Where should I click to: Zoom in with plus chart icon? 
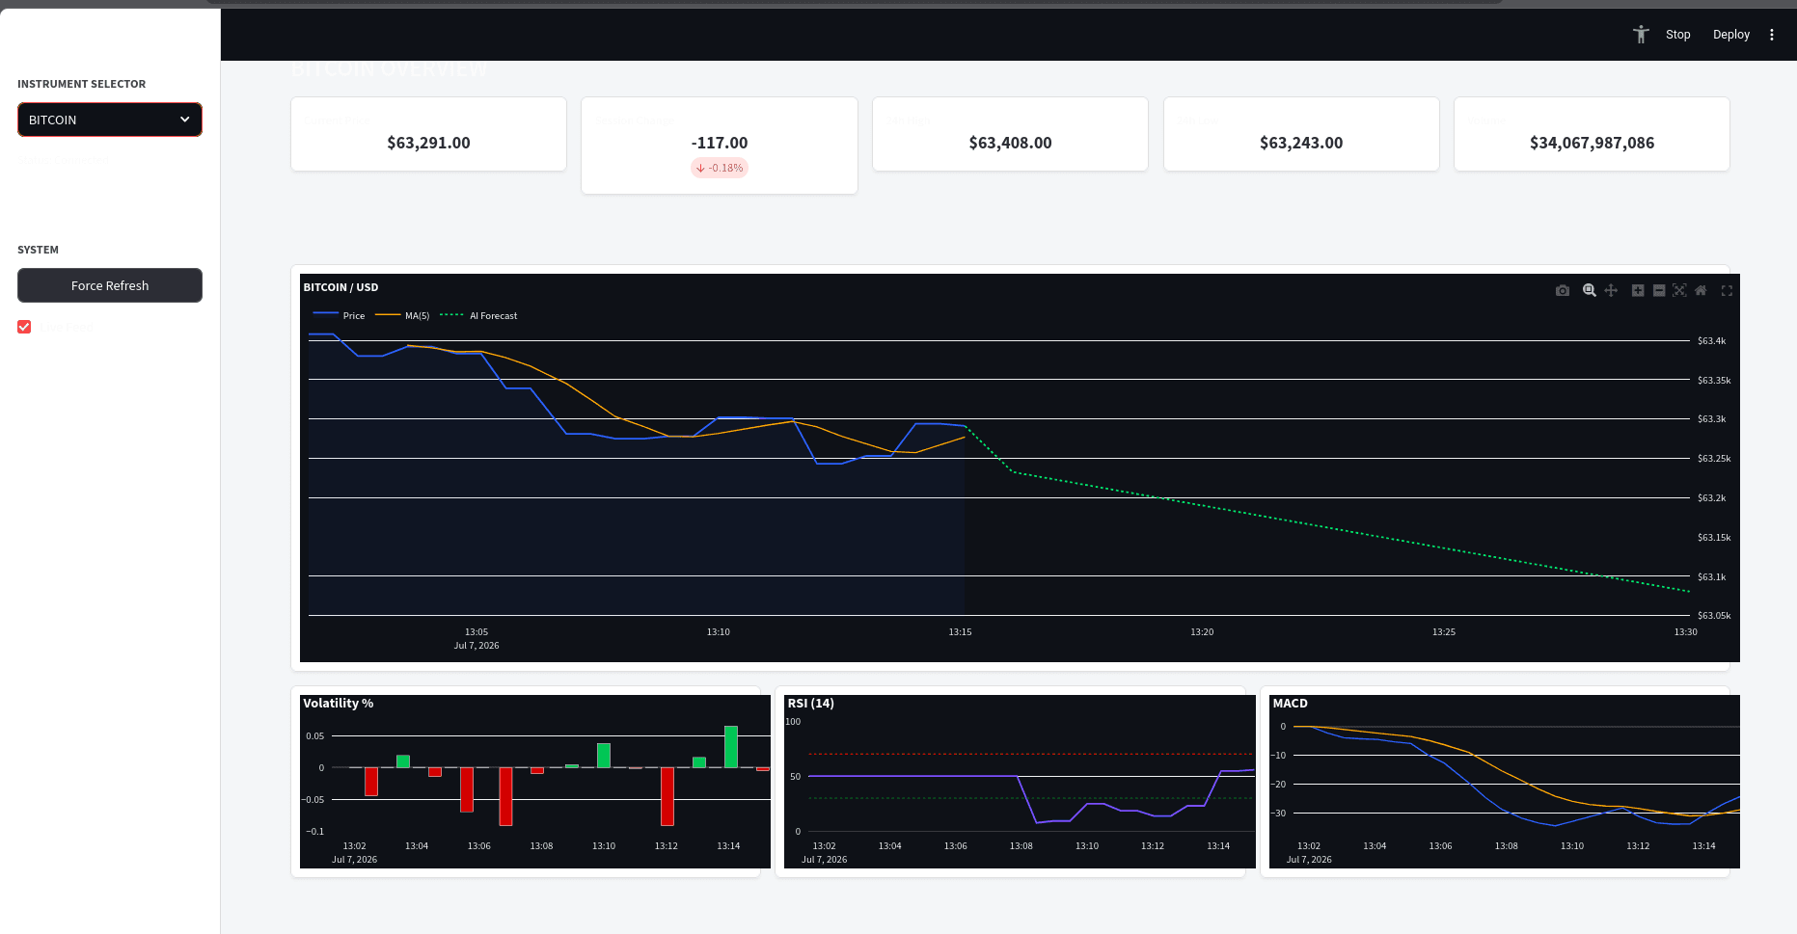pos(1638,290)
